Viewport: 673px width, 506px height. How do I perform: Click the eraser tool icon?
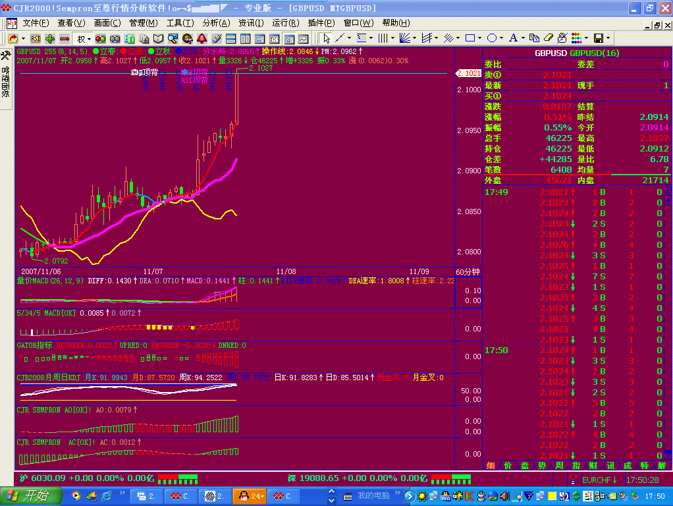click(548, 38)
